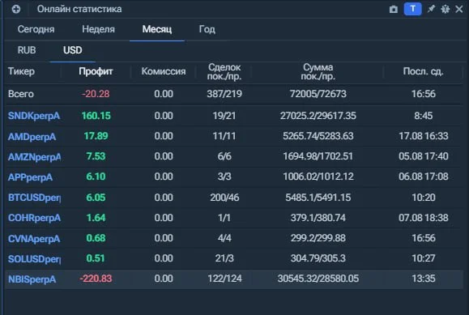Toggle the blue T button
This screenshot has width=469, height=315.
click(413, 9)
